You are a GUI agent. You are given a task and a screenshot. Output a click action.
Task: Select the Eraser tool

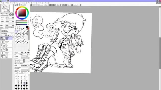[20, 34]
